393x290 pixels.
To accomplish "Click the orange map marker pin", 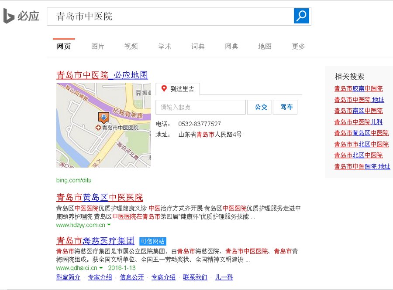I will (103, 118).
